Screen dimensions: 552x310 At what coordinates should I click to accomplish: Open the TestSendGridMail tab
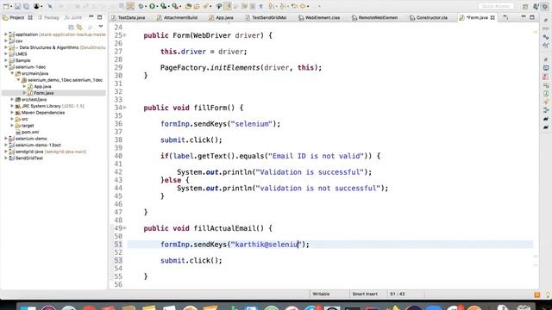(266, 17)
